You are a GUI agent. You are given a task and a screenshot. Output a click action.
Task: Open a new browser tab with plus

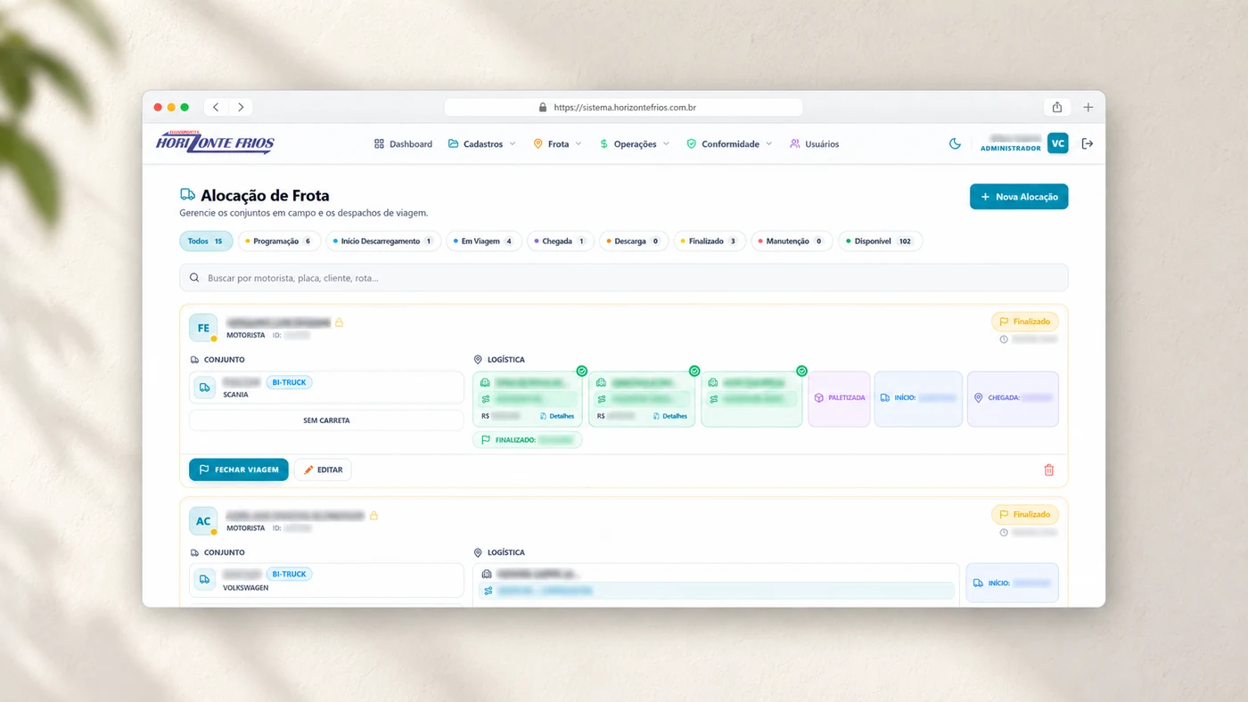[1088, 107]
